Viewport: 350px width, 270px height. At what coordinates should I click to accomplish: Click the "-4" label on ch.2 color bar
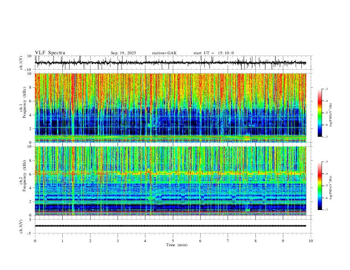(x=326, y=174)
